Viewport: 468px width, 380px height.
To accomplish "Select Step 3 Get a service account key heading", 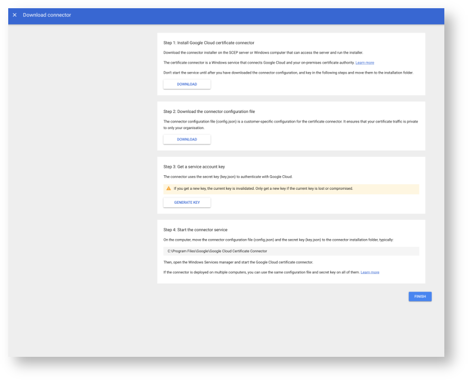I will click(x=194, y=167).
